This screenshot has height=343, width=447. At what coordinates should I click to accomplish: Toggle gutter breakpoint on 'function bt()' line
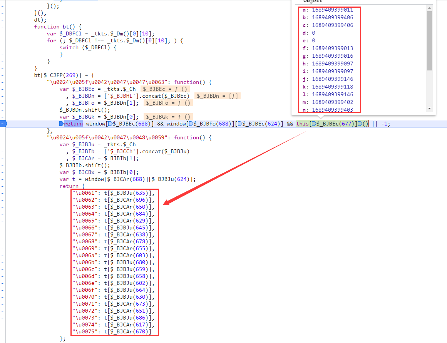(x=3, y=27)
